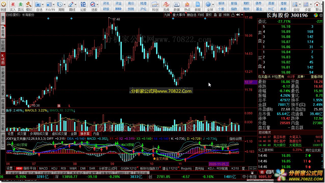This screenshot has width=325, height=183.
Task: Open the chart toolbar dropdown arrow
Action: click(242, 15)
